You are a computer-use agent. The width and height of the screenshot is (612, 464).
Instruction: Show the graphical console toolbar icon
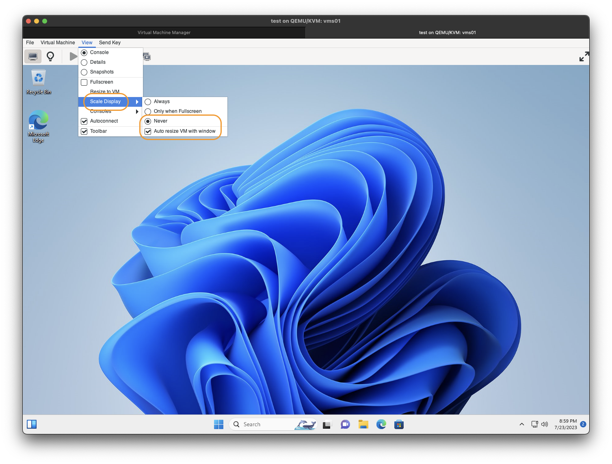[x=33, y=56]
